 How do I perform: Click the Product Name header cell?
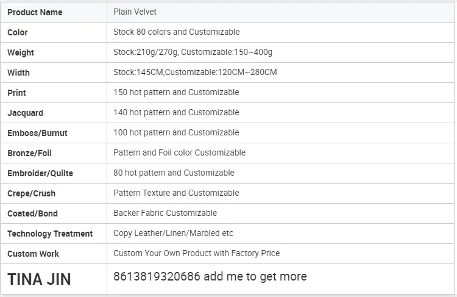click(35, 12)
